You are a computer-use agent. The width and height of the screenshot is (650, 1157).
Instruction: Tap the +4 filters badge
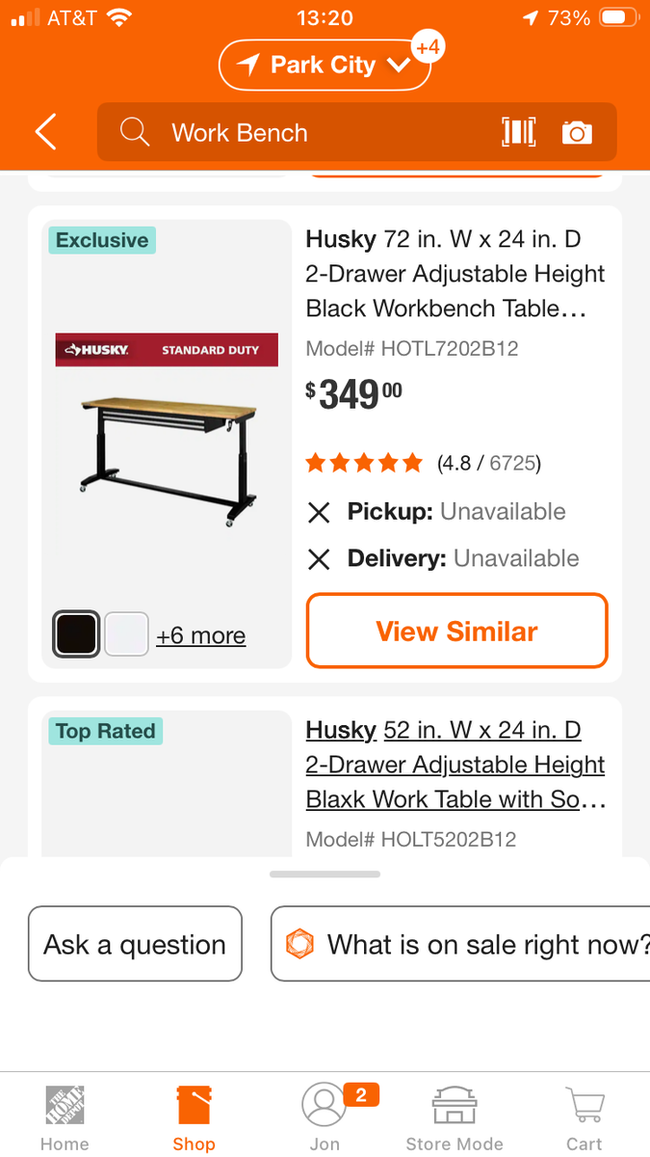point(428,47)
